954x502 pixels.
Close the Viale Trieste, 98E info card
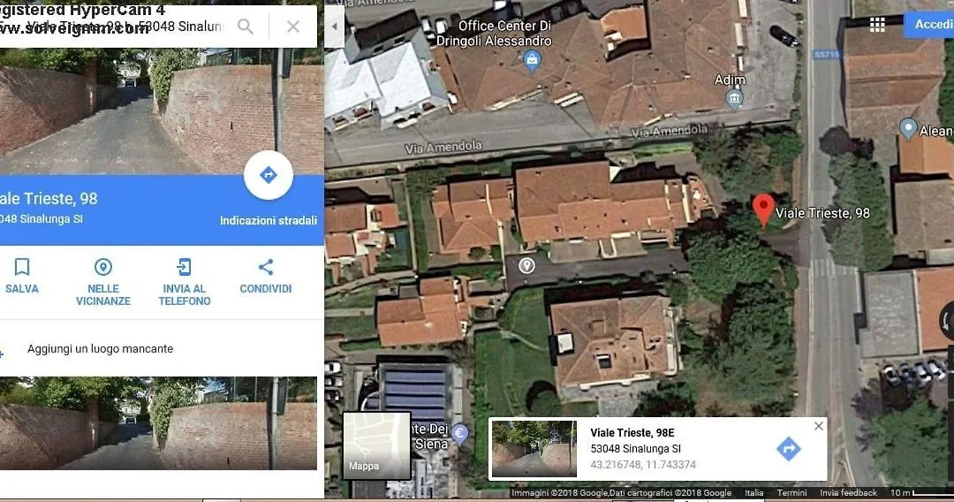pos(818,426)
